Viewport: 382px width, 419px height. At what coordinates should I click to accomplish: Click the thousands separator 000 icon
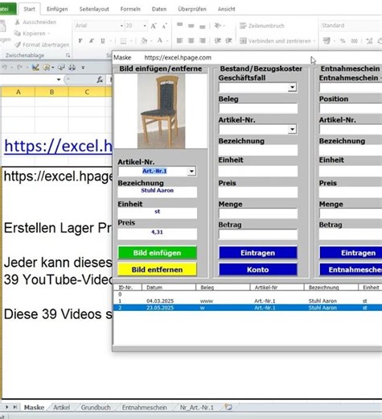click(355, 41)
